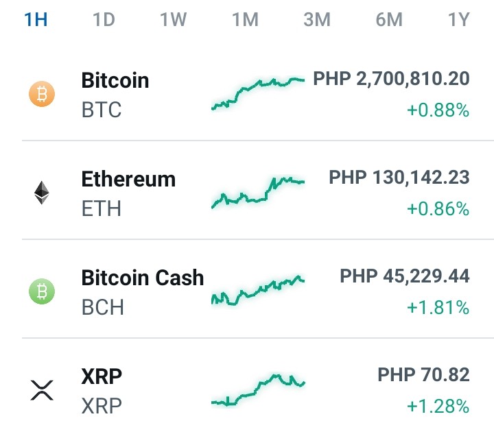Open the Bitcoin Cash sparkline chart

258,290
